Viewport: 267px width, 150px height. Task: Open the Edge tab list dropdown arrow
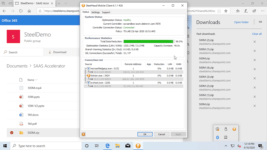coord(65,3)
